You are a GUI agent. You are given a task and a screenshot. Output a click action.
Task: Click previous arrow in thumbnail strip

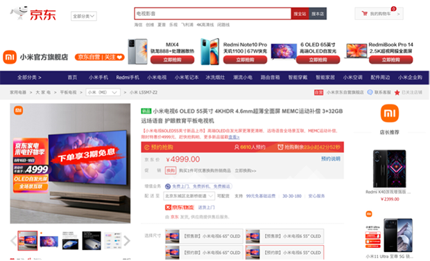point(13,241)
